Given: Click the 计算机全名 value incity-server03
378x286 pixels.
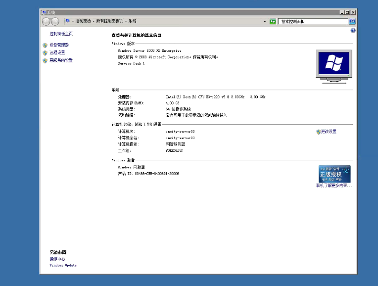Looking at the screenshot, I should [x=180, y=138].
